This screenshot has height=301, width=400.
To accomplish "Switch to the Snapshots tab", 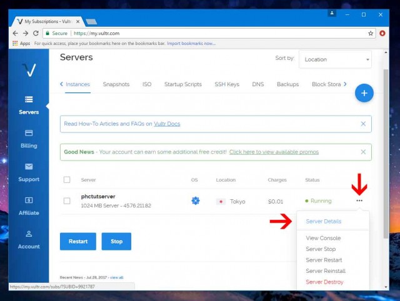I will tap(116, 84).
